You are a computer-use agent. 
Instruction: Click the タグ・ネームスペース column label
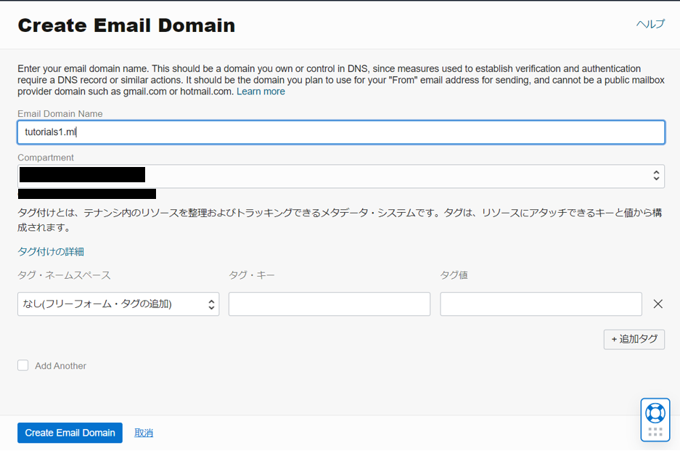[x=64, y=275]
